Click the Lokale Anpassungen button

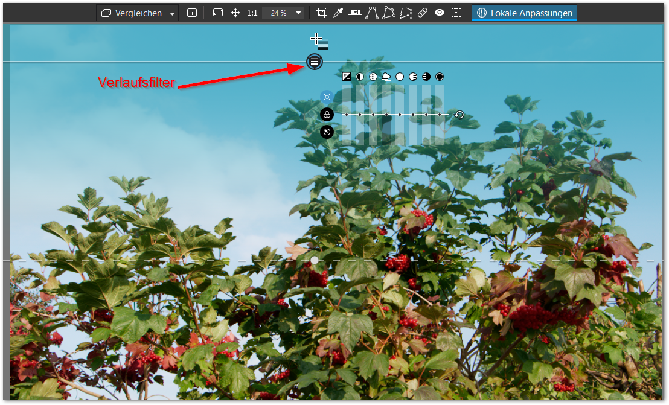coord(524,13)
